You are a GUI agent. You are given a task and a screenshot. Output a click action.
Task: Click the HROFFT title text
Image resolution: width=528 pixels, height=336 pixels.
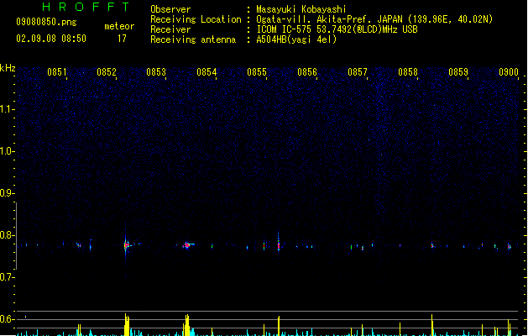click(x=86, y=7)
